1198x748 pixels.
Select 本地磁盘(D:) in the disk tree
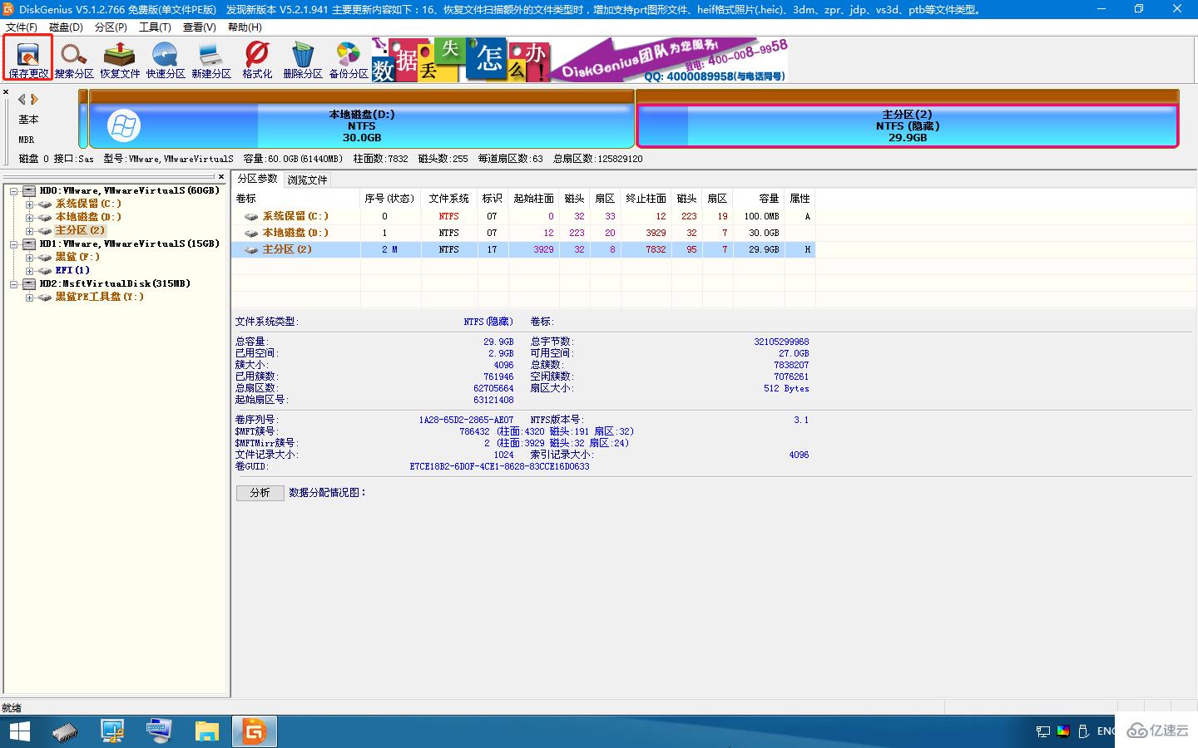tap(88, 217)
